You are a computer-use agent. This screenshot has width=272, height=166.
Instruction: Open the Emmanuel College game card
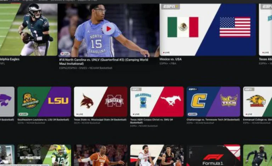(x=257, y=102)
